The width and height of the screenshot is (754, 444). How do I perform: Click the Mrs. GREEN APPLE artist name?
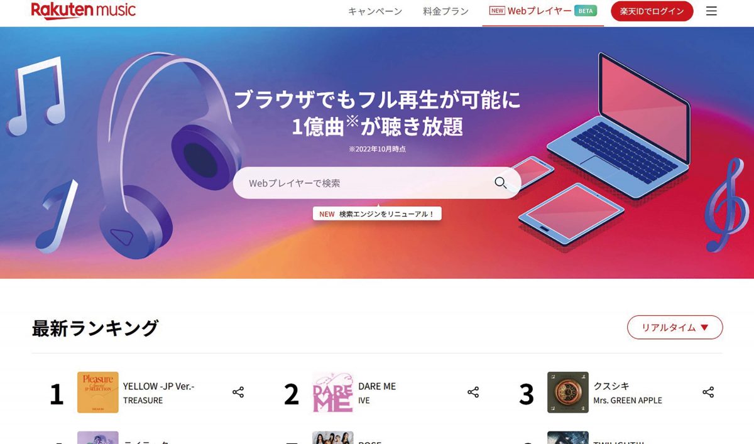click(628, 400)
